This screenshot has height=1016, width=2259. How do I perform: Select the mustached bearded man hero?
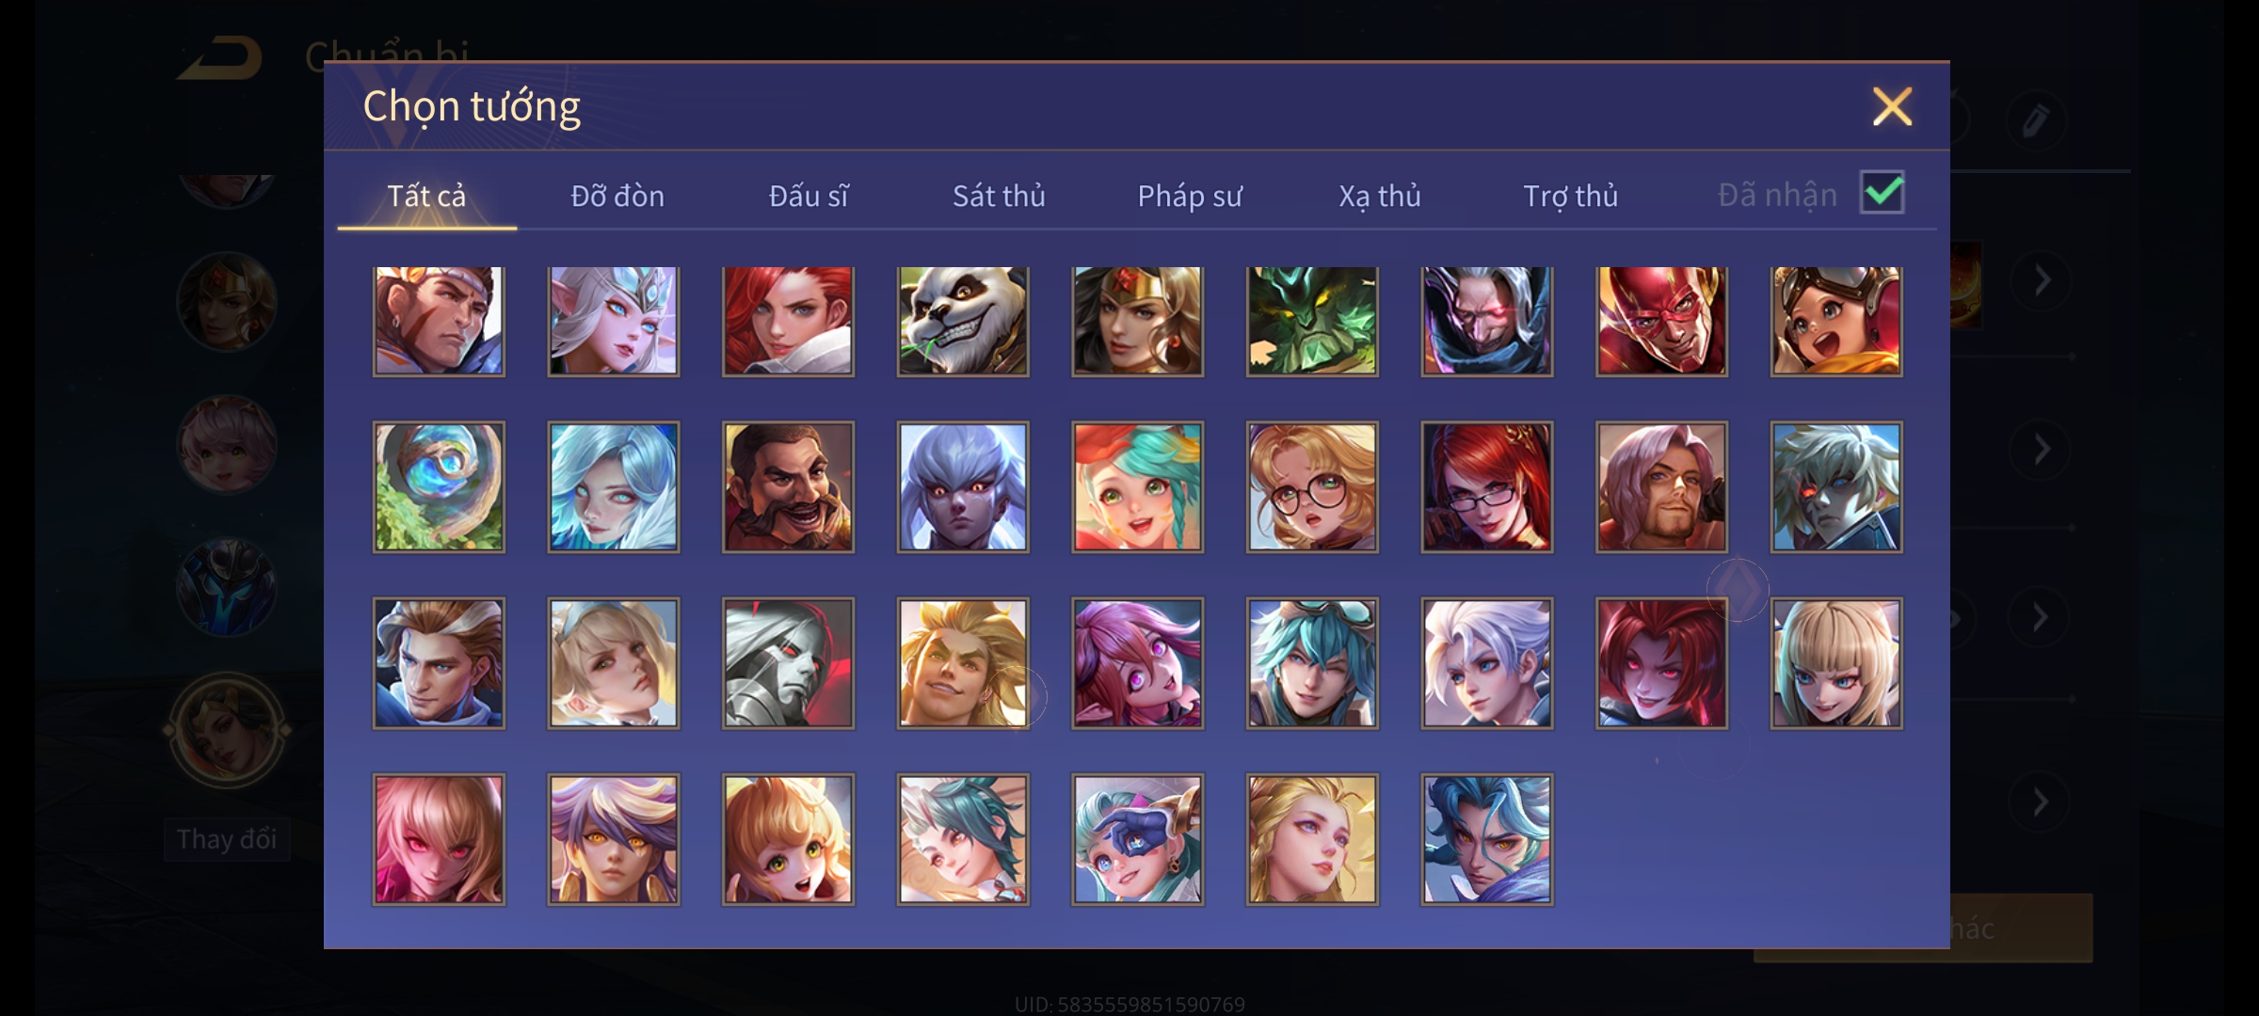[x=788, y=486]
